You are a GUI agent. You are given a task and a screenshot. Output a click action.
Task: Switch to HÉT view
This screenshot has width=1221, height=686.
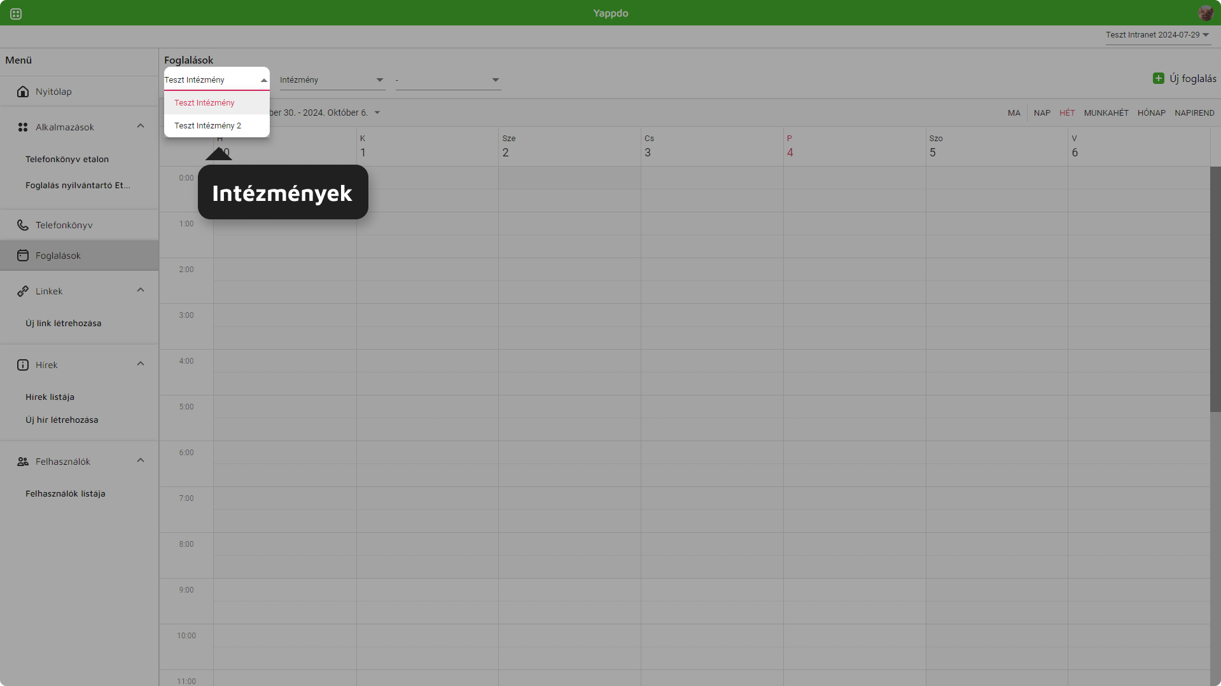pyautogui.click(x=1067, y=113)
